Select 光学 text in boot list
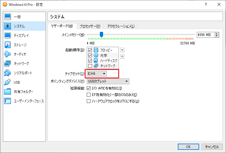 104,55
